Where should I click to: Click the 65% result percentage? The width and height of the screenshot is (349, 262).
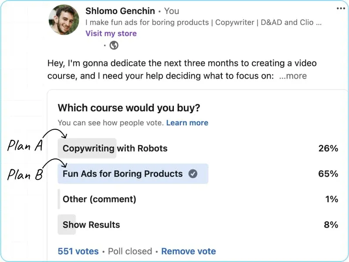328,174
